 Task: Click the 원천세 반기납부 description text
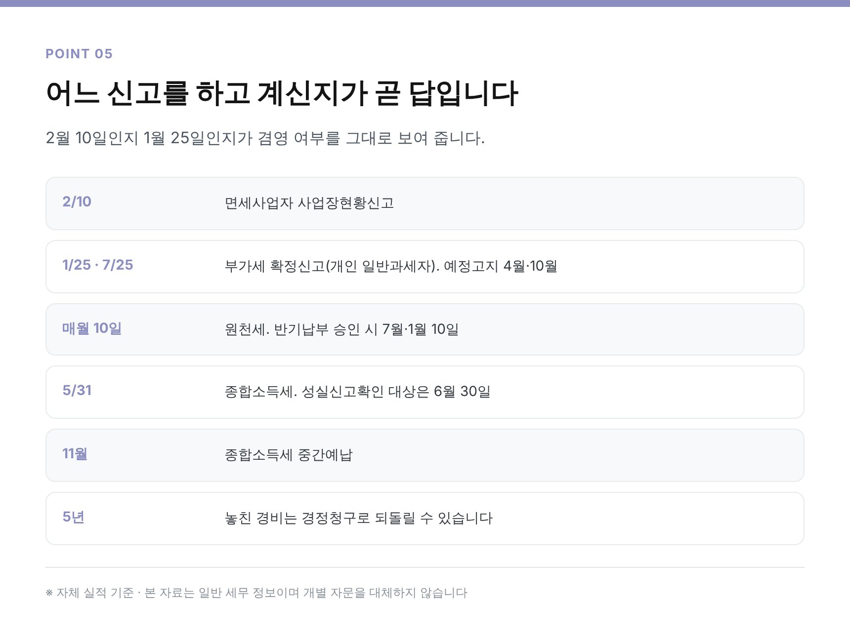click(x=341, y=329)
